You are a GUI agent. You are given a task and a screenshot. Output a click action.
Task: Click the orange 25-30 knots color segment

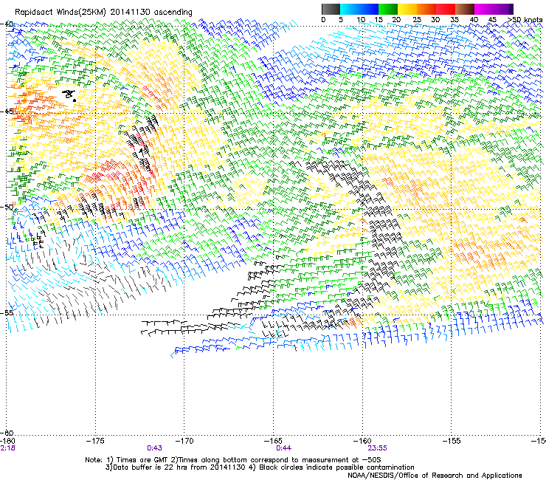pos(426,9)
